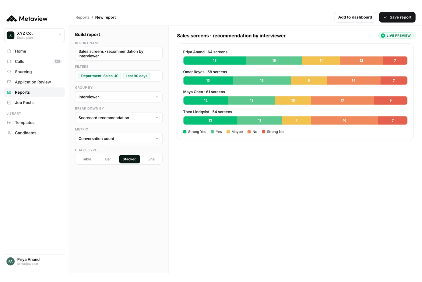Click Add to dashboard button
Viewport: 422px width, 282px height.
[355, 17]
